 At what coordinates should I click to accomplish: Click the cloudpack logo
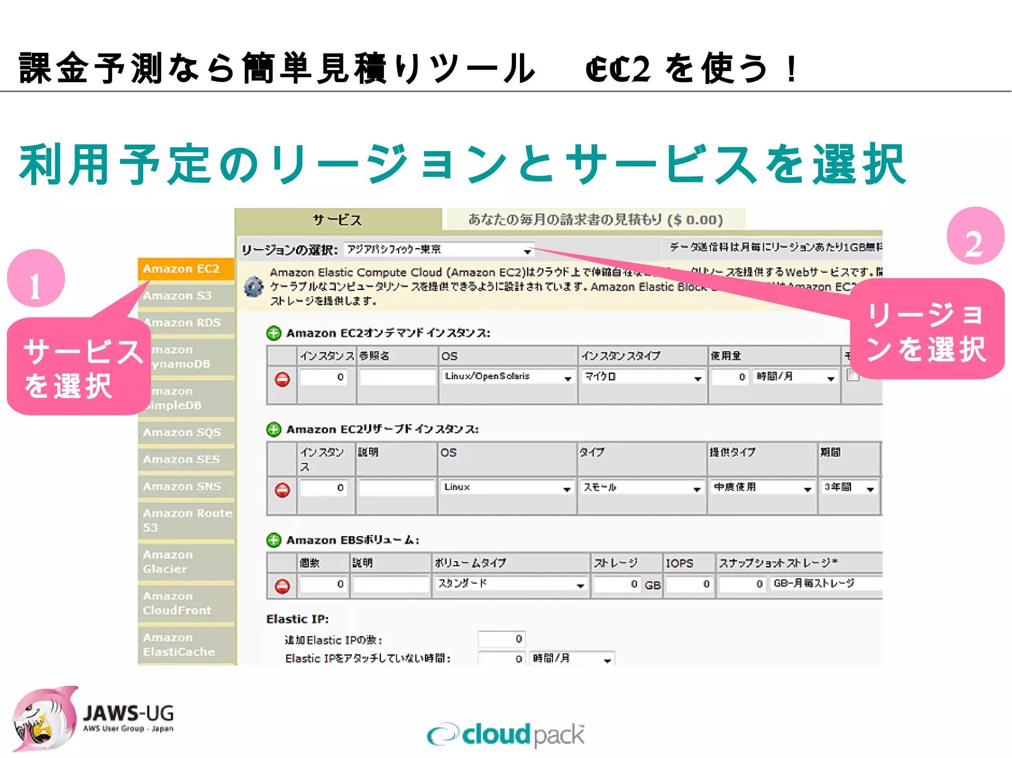coord(506,734)
